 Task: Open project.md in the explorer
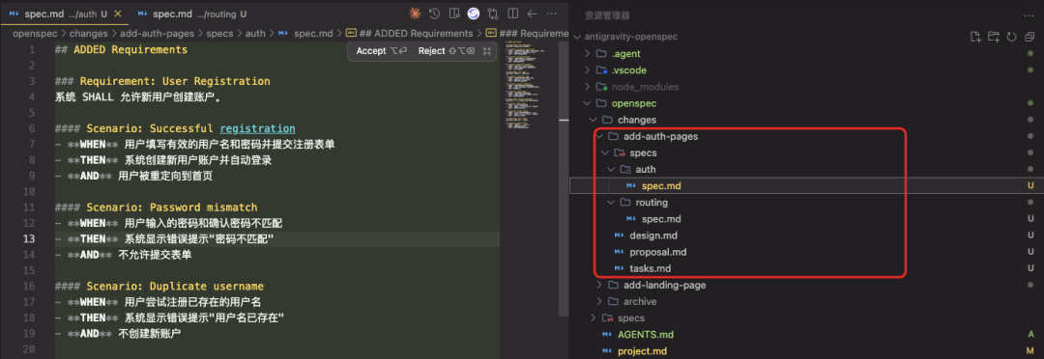tap(642, 351)
